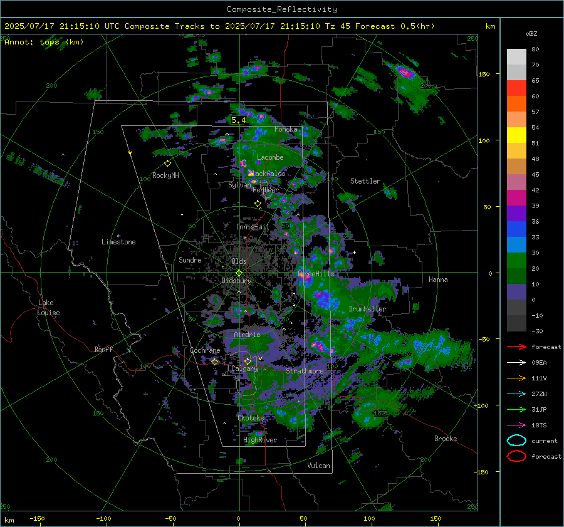564x527 pixels.
Task: Click the dBZ legend heading
Action: click(531, 33)
